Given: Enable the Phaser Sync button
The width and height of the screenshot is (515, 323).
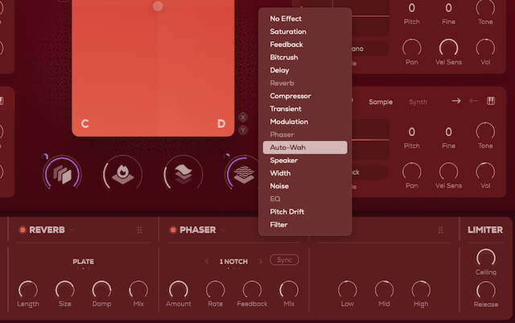Looking at the screenshot, I should tap(283, 260).
